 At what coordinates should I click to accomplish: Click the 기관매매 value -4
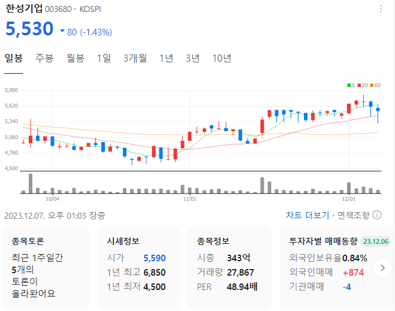(347, 287)
